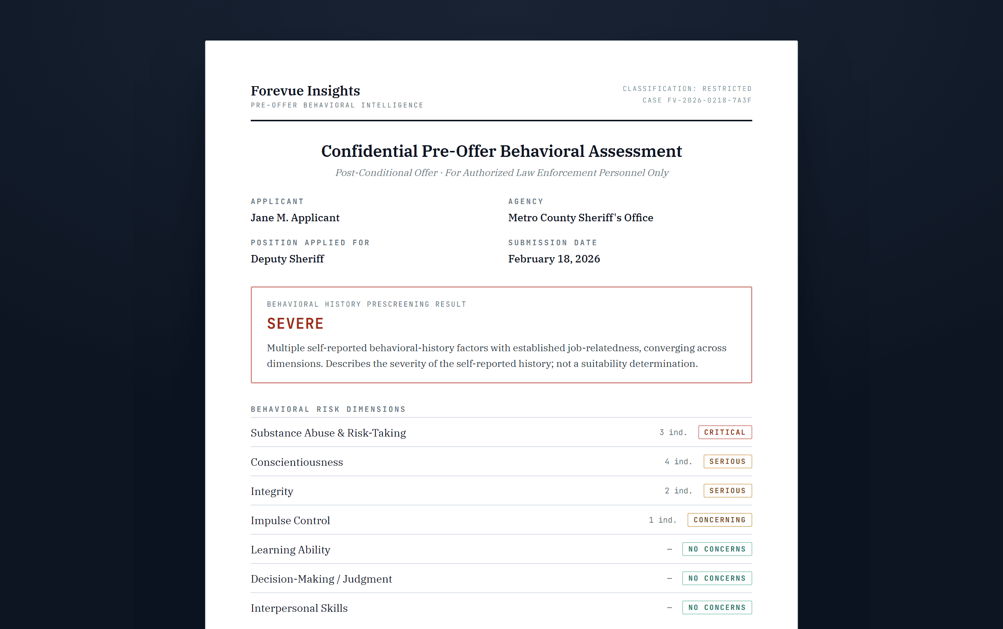
Task: Select the Impulse Control dimension row
Action: pyautogui.click(x=501, y=520)
